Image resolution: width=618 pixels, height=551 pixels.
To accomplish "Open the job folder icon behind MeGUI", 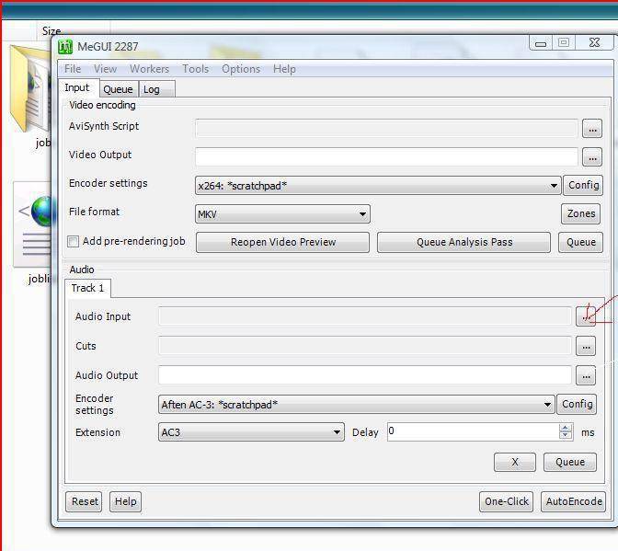I will (x=30, y=88).
